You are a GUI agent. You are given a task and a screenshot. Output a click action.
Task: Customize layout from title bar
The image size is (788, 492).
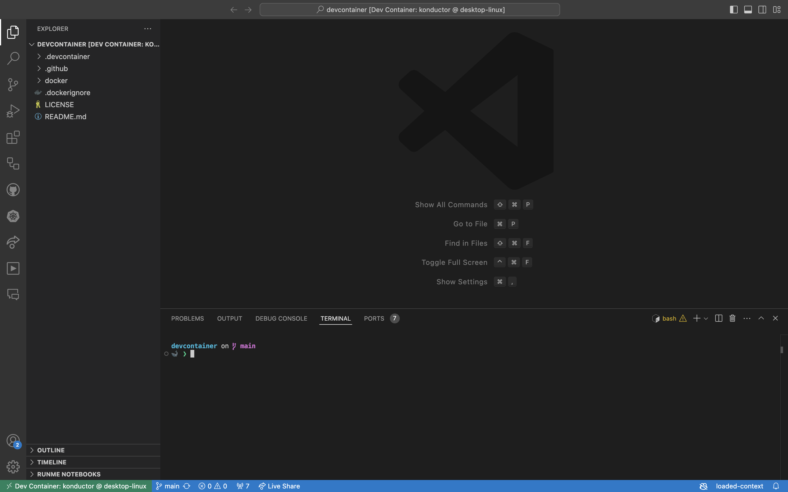pyautogui.click(x=777, y=10)
